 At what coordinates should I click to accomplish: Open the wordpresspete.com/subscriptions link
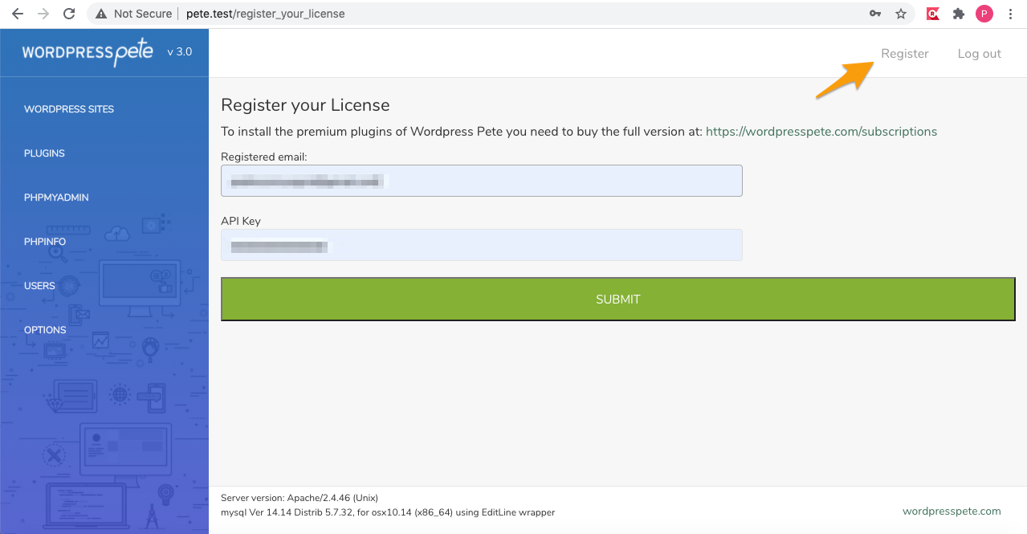point(821,132)
